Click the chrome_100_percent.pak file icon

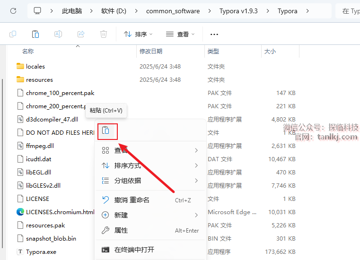[20, 93]
